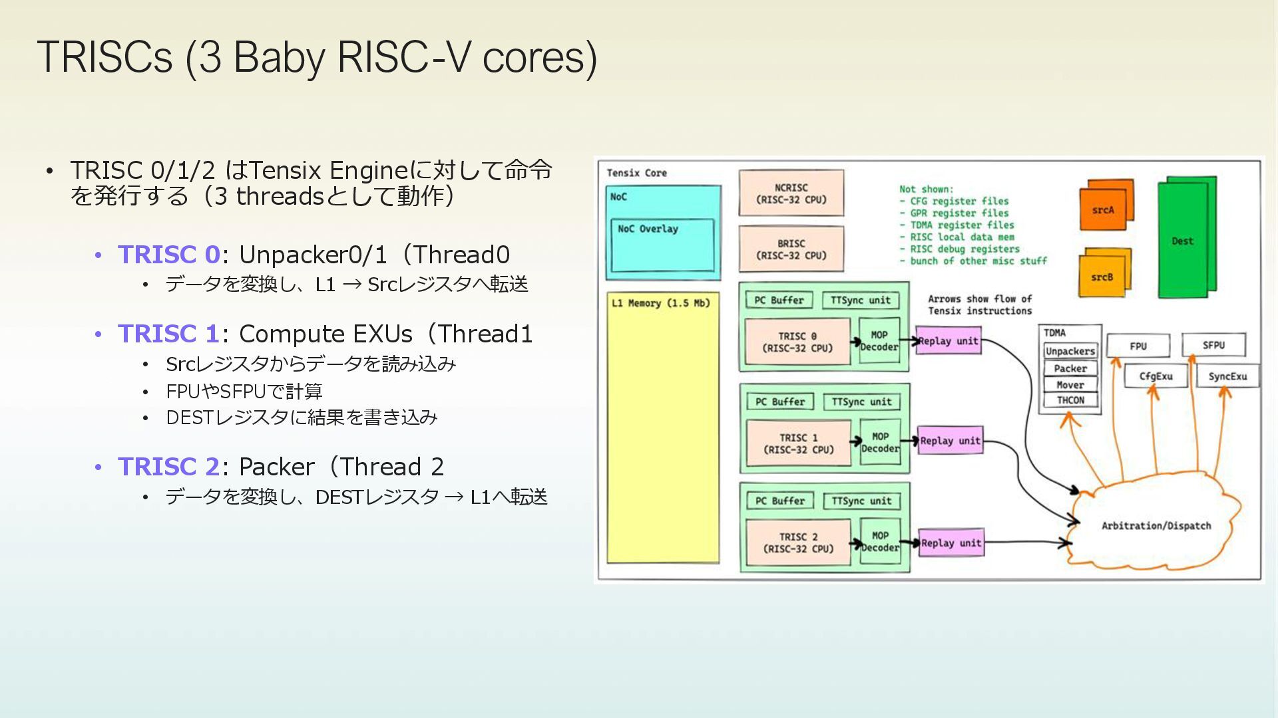Click the orange srcA register block

coord(1103,209)
